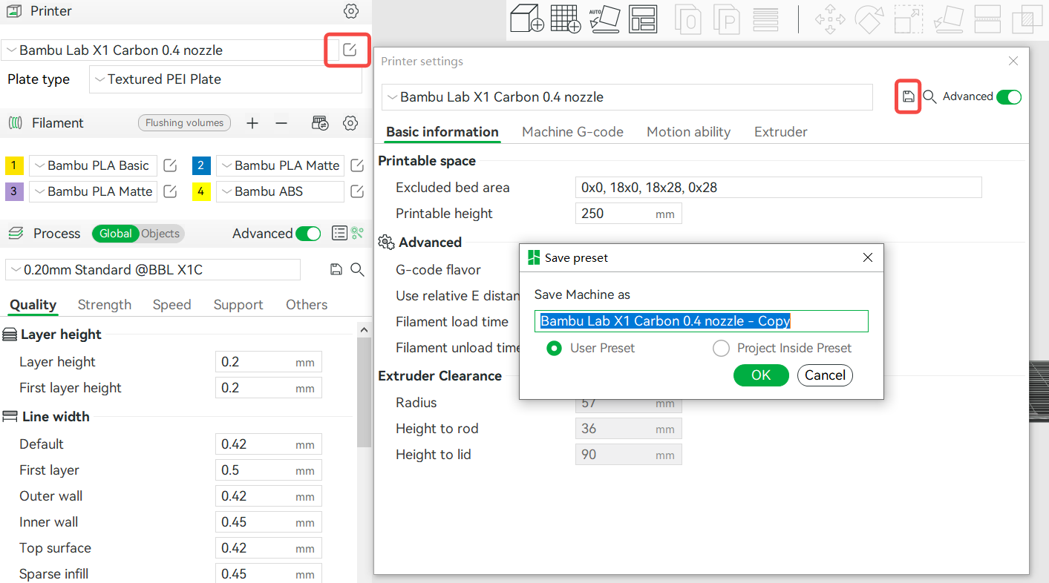1049x583 pixels.
Task: Switch to the Strength tab
Action: click(x=105, y=305)
